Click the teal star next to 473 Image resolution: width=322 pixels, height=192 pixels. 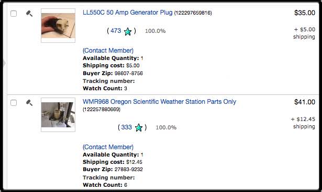coord(128,31)
